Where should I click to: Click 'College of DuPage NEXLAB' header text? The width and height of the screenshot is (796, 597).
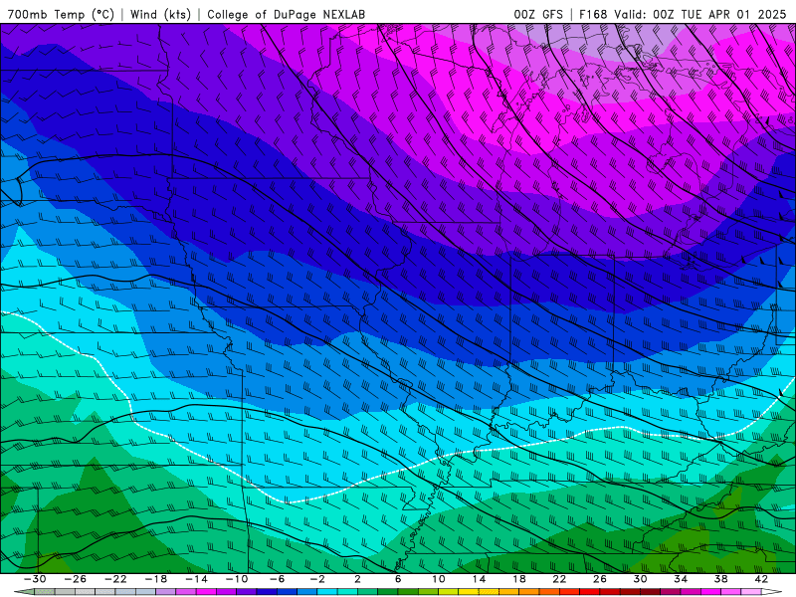[x=286, y=14]
